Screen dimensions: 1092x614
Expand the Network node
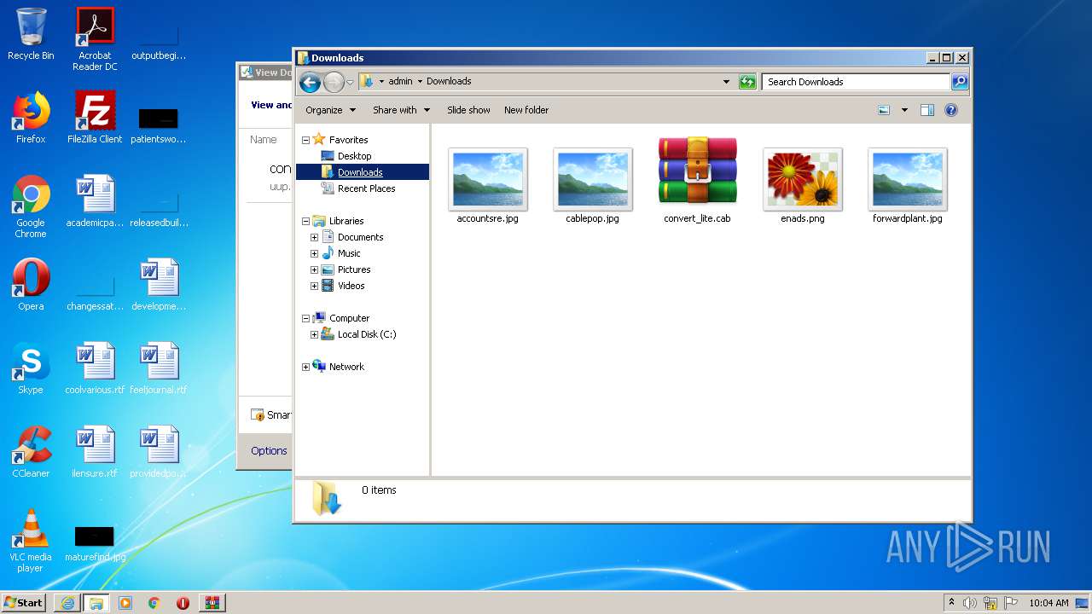305,367
